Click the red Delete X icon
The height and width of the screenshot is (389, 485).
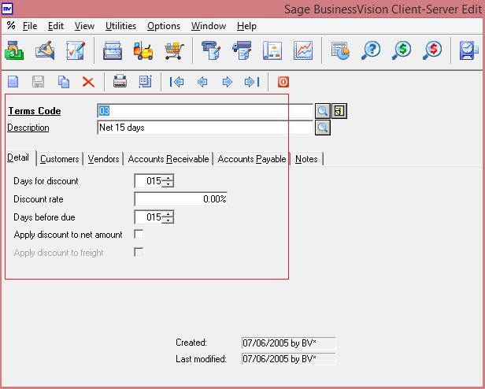[87, 82]
